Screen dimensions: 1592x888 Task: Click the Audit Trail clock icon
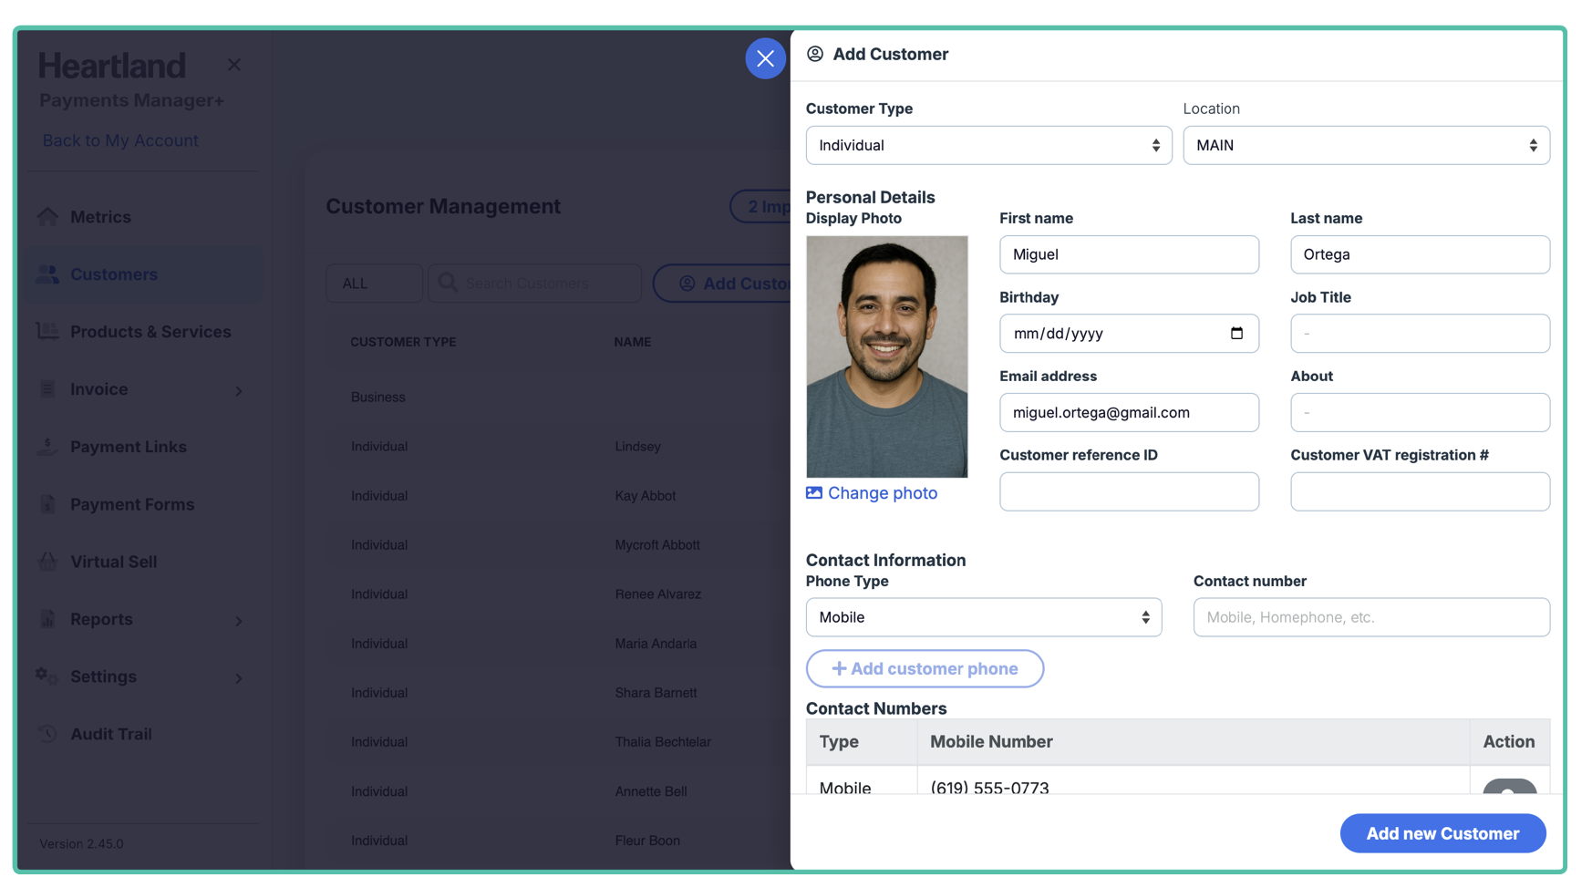(47, 734)
